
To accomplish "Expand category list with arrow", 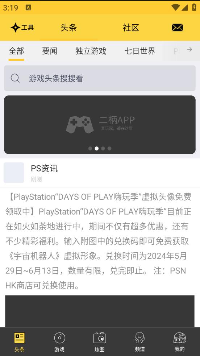I will 189,50.
